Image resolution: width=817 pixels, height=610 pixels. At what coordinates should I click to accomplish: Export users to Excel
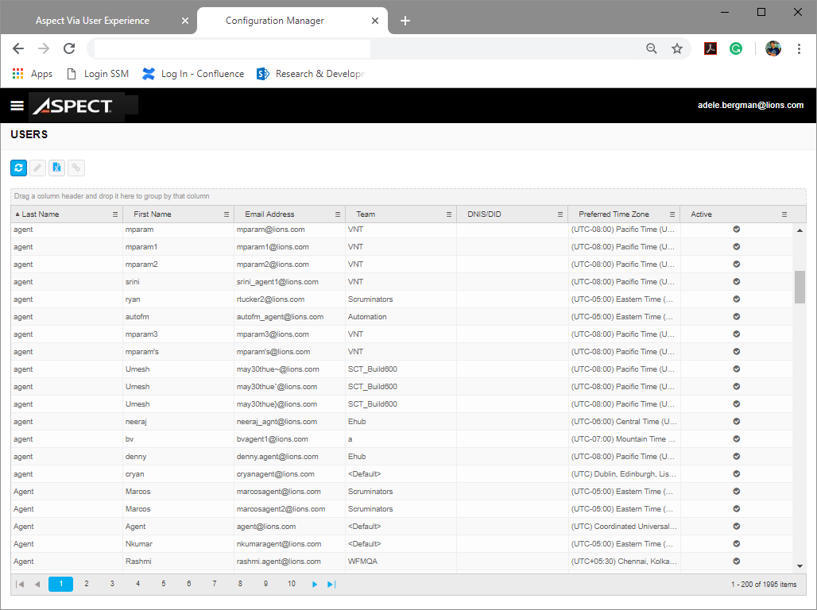pyautogui.click(x=56, y=168)
